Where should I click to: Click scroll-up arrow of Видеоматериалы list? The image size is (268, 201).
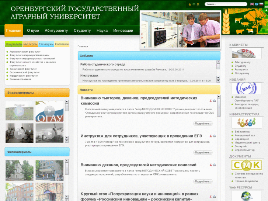(67, 102)
